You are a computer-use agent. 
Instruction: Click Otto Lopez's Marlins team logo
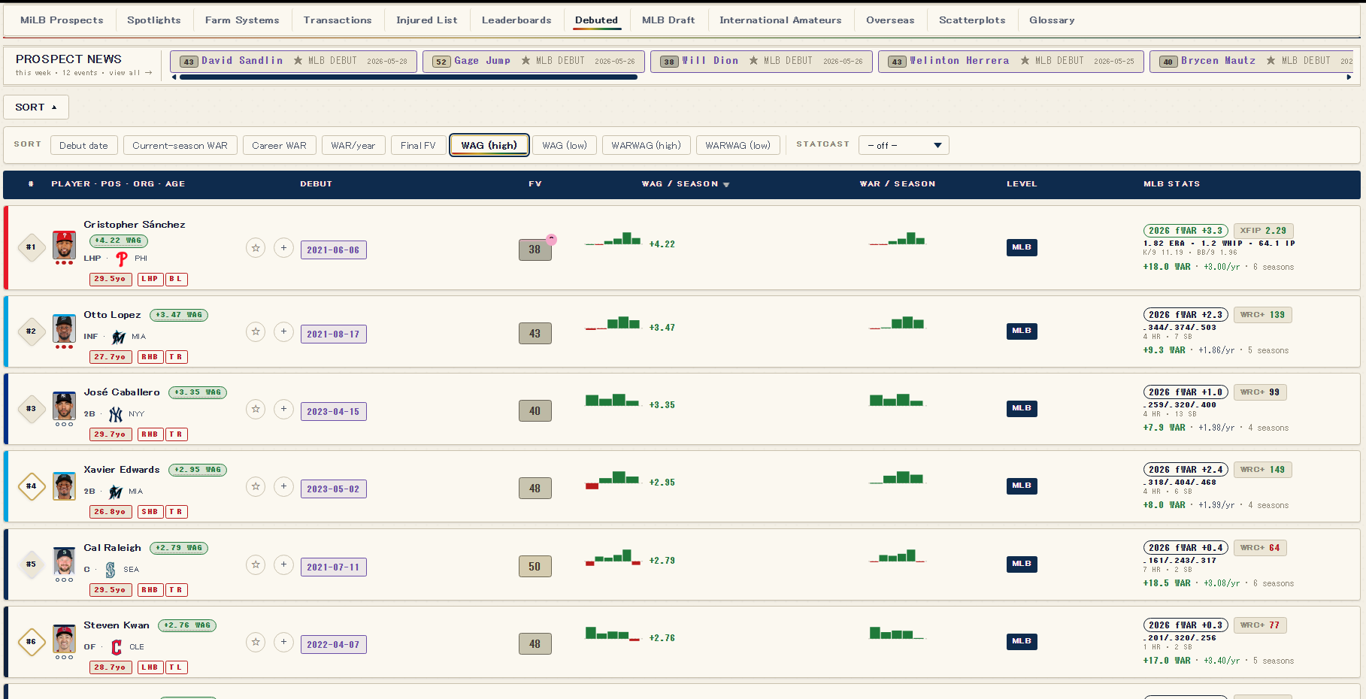click(118, 337)
